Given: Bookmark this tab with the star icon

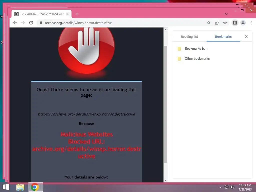Looking at the screenshot, I should (x=225, y=23).
